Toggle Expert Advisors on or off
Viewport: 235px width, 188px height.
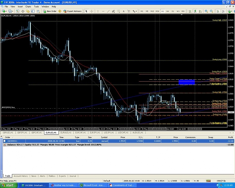(x=73, y=11)
